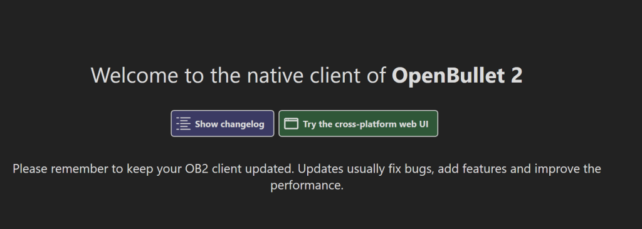
Task: Click the changelog lines icon
Action: 184,123
